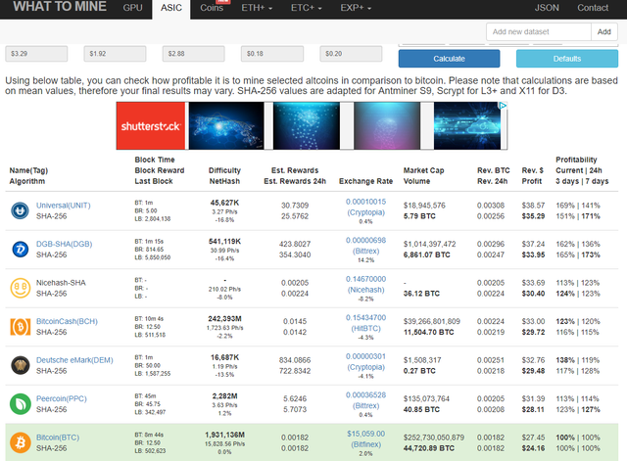Screen dimensions: 627x461
Task: Click the Exchange Rate column header
Action: tap(365, 181)
